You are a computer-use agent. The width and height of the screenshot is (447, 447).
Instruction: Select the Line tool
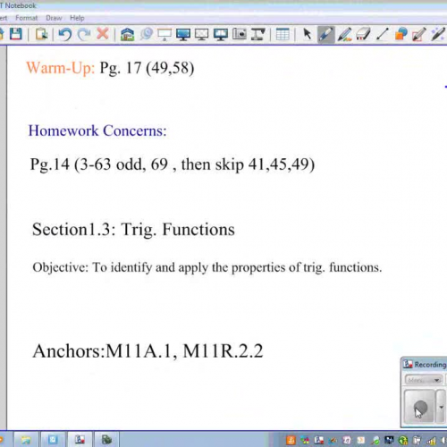[x=383, y=34]
